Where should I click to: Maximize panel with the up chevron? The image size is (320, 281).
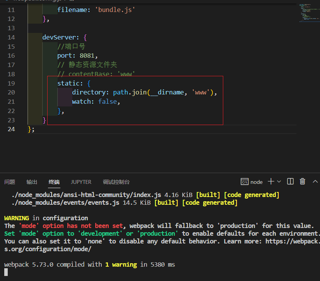click(315, 182)
